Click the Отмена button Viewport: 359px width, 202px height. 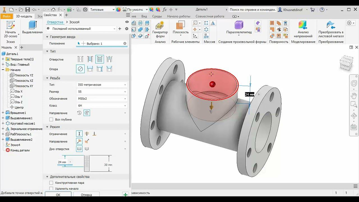86,194
